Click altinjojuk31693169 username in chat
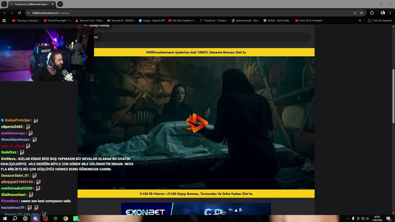This screenshot has width=395, height=222. 17,182
